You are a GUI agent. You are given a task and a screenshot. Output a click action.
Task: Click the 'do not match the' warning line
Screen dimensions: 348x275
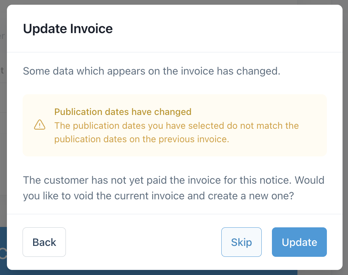[176, 126]
